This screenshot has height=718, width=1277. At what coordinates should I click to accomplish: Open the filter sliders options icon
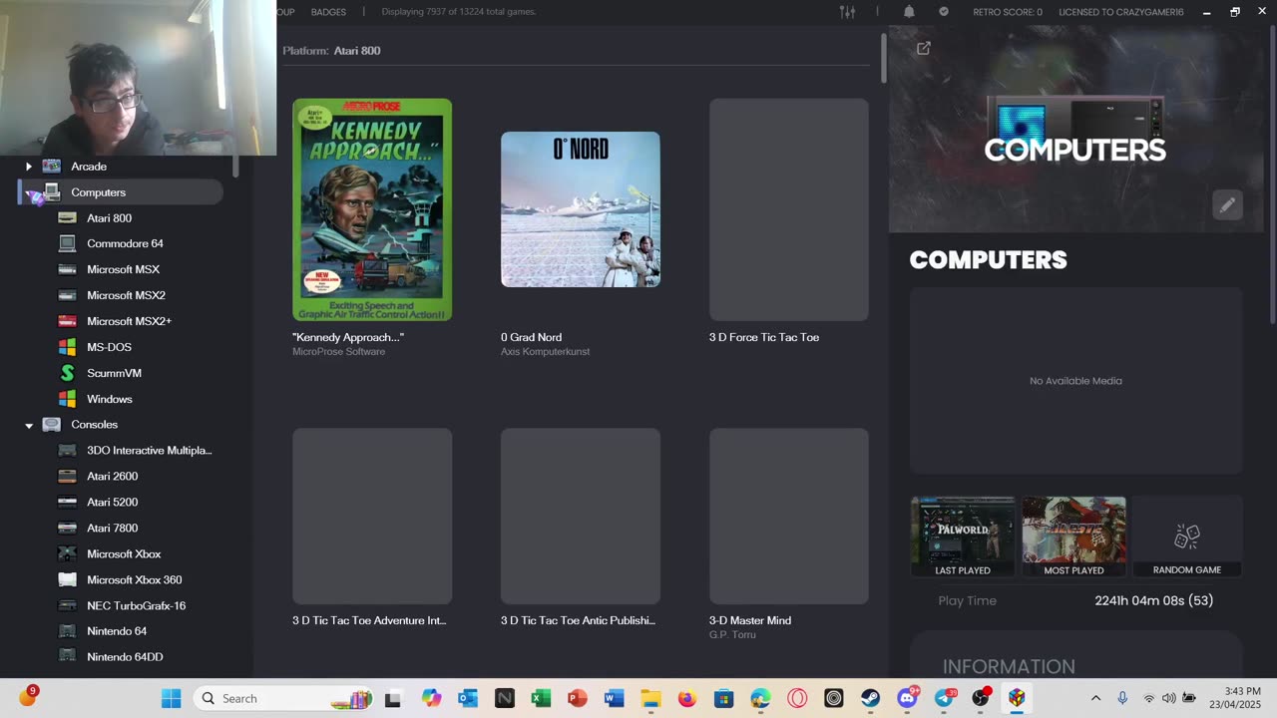click(847, 12)
